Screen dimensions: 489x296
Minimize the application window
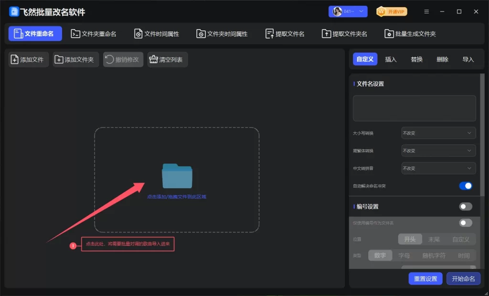pos(442,11)
